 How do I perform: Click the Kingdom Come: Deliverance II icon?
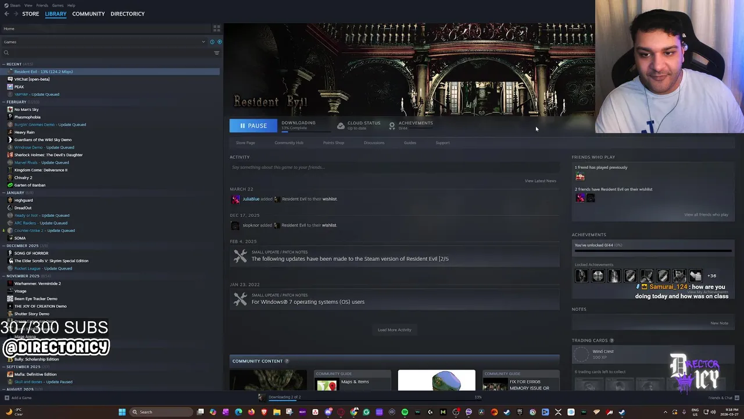(x=10, y=170)
